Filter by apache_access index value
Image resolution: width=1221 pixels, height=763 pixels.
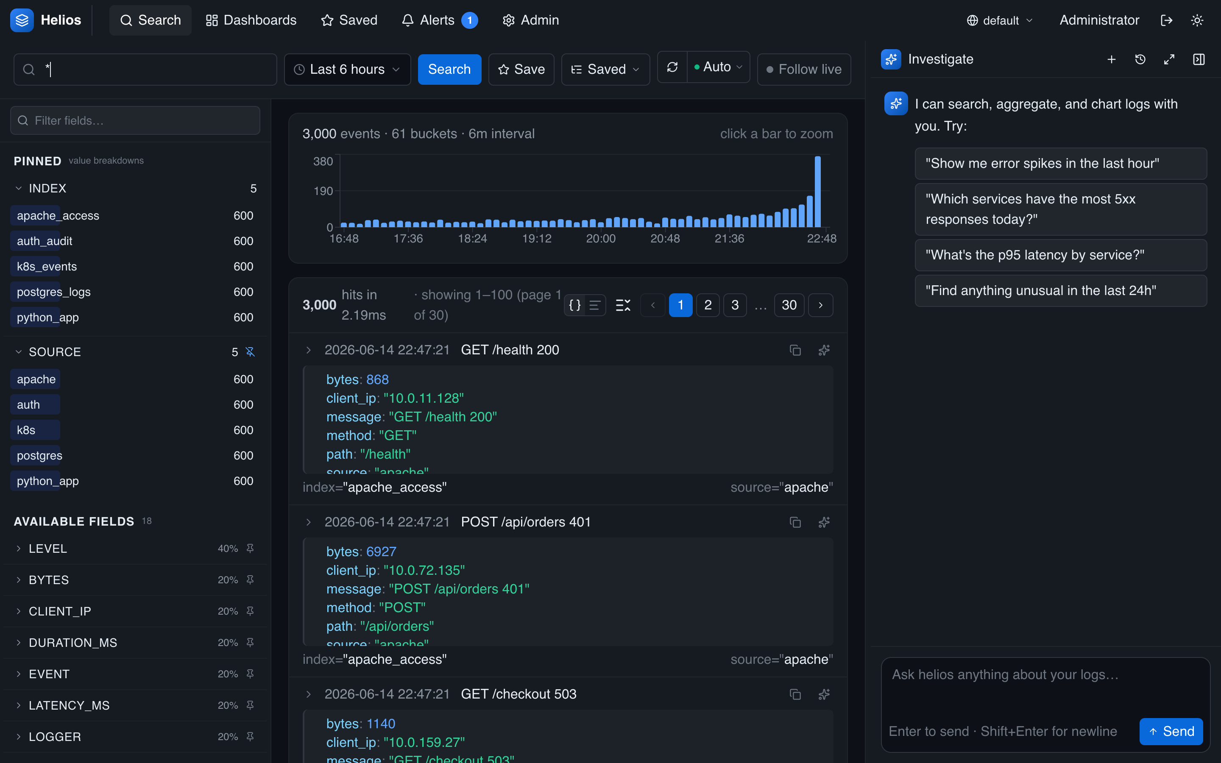[x=135, y=216]
